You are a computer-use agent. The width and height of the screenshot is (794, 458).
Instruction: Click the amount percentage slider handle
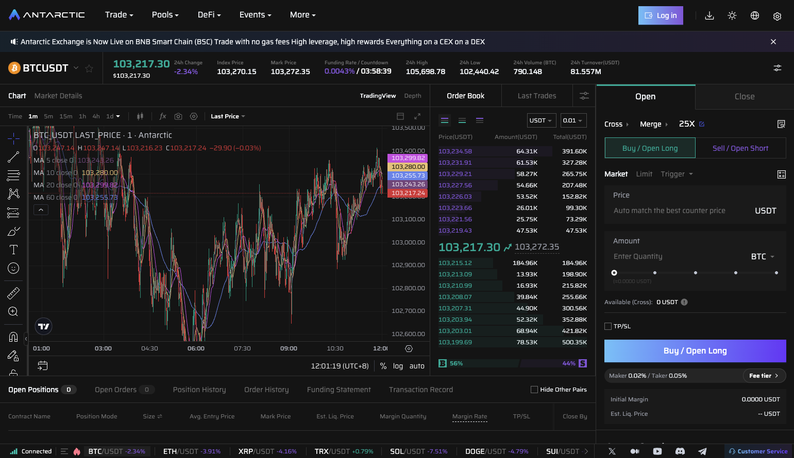614,273
